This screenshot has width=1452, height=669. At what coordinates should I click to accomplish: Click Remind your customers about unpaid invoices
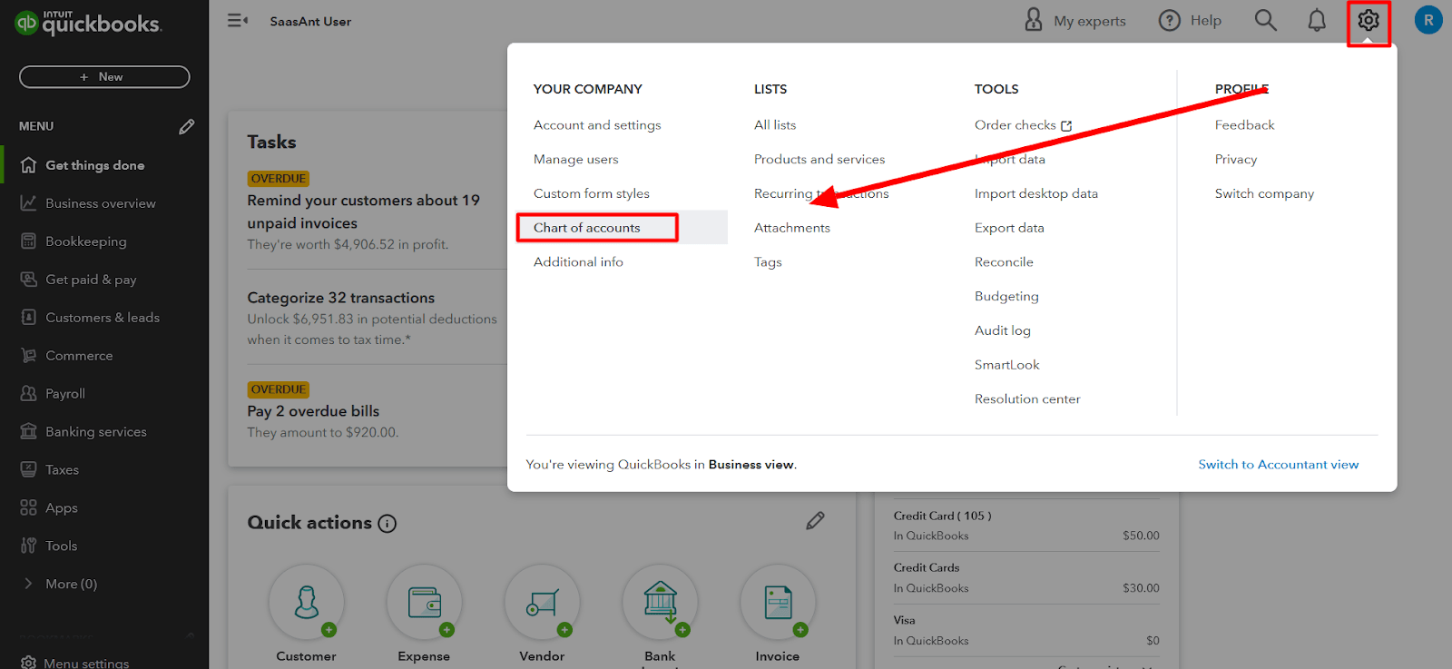click(x=363, y=212)
